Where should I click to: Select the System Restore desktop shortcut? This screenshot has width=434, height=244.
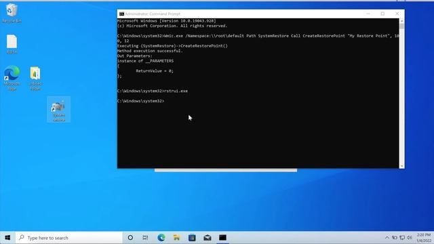59,110
